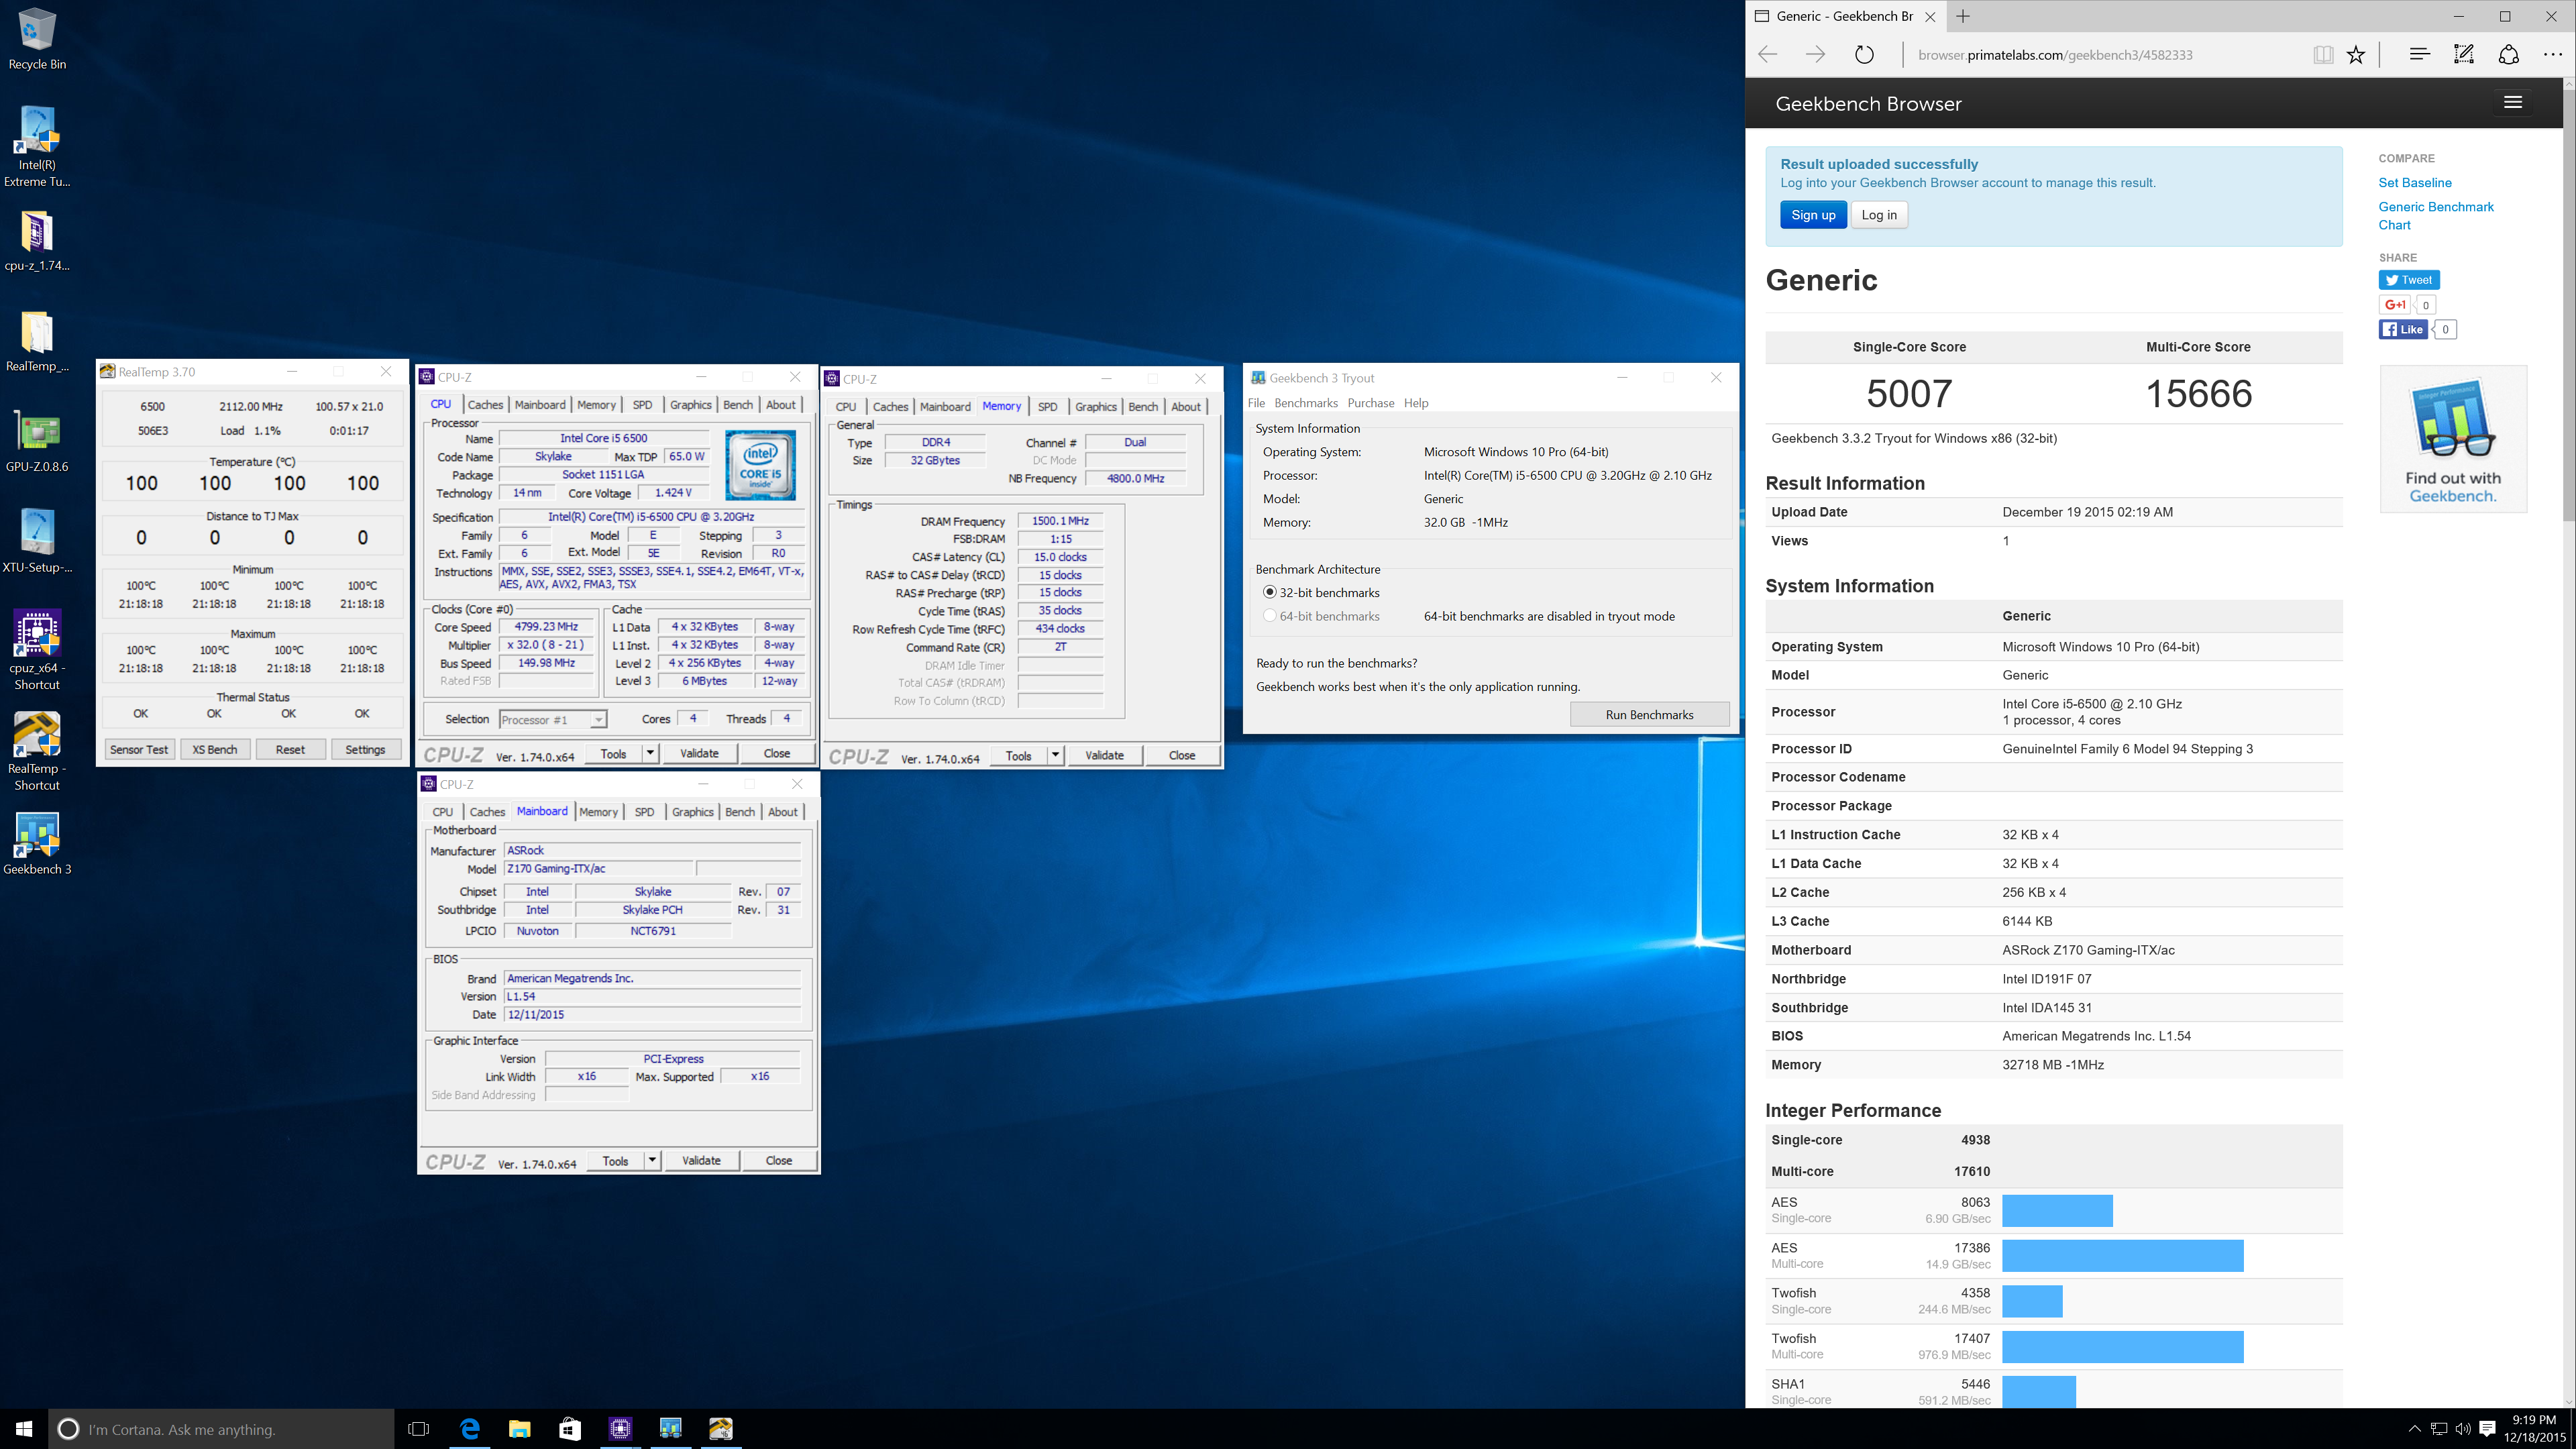Open RealTemp shortcut on desktop
The height and width of the screenshot is (1449, 2576).
[x=37, y=751]
